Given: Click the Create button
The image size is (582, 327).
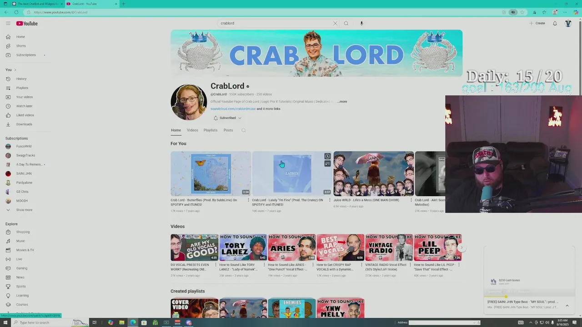Looking at the screenshot, I should click(537, 23).
